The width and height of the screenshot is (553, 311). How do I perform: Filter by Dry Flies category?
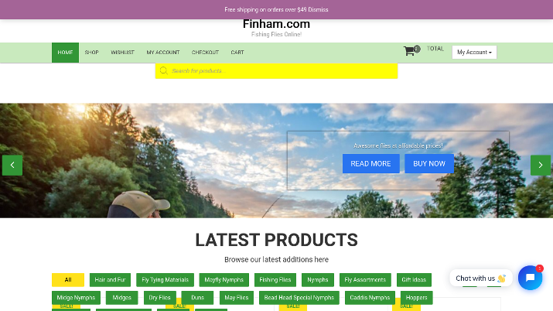pos(159,298)
